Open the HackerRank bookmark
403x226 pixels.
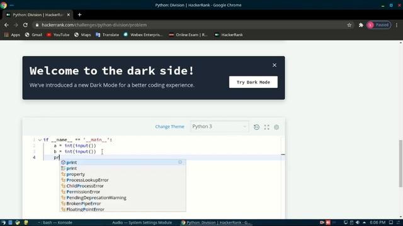tap(229, 35)
